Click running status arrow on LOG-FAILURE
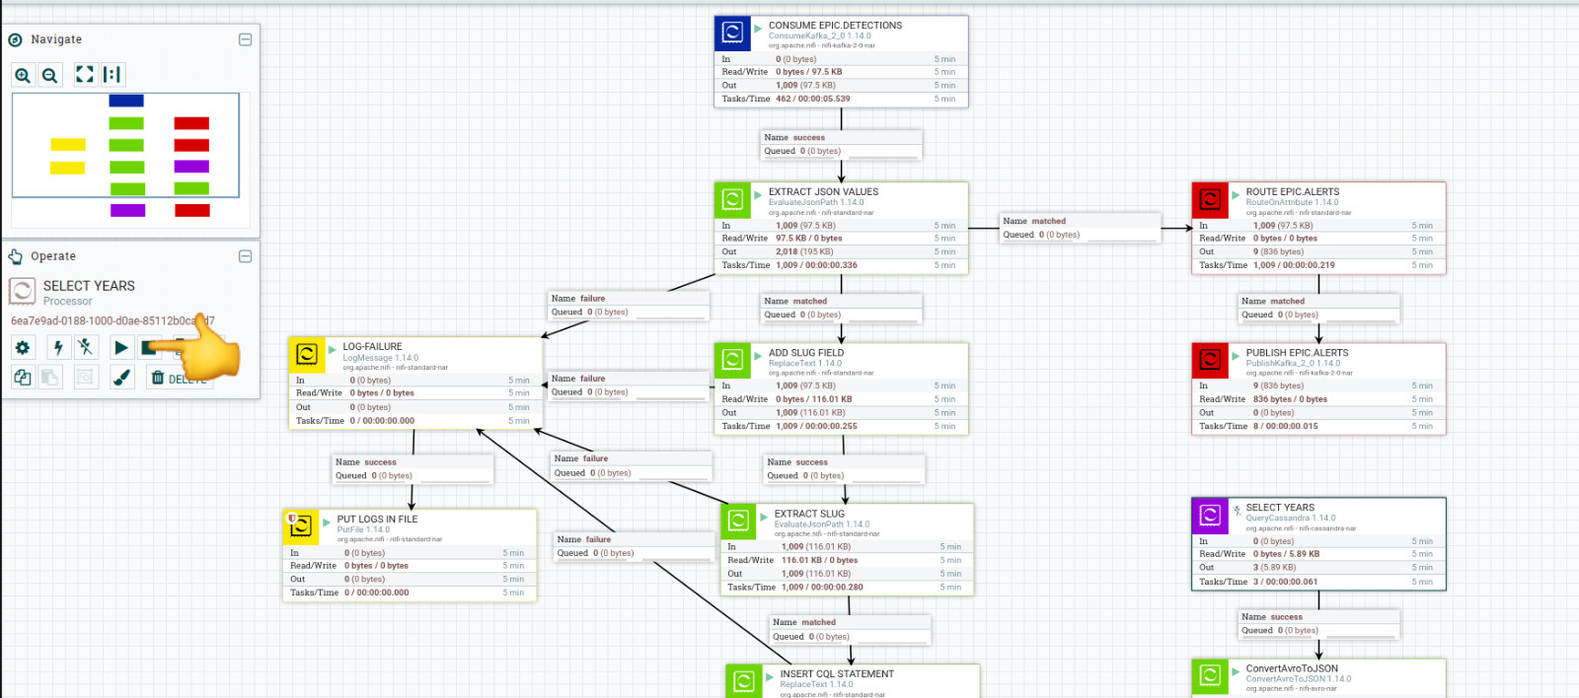Image resolution: width=1579 pixels, height=698 pixels. pyautogui.click(x=333, y=350)
